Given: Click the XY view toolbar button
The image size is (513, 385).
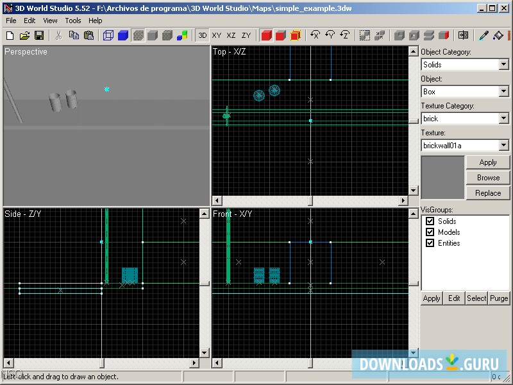Looking at the screenshot, I should coord(217,35).
